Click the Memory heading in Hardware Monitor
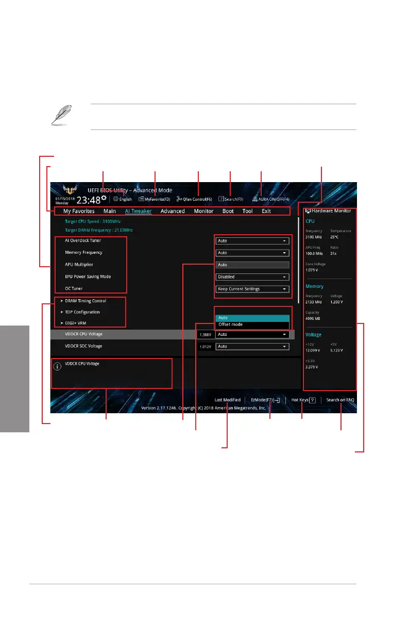Viewport: 409px width, 617px height. (314, 286)
